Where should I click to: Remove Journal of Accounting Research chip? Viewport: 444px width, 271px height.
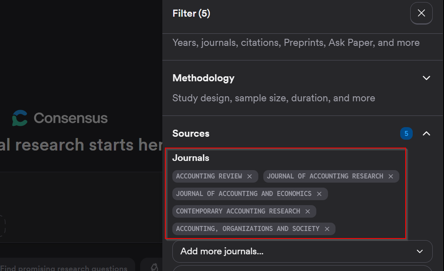click(391, 176)
